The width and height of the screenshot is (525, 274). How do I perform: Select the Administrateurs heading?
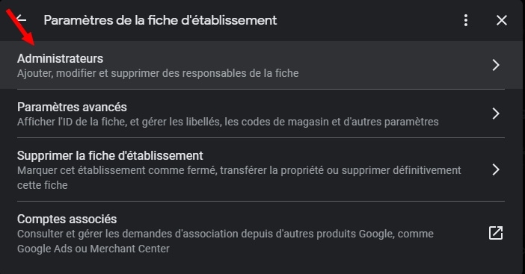tap(61, 58)
